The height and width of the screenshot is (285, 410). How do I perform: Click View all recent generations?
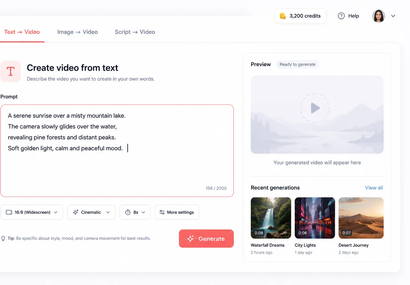click(x=374, y=188)
